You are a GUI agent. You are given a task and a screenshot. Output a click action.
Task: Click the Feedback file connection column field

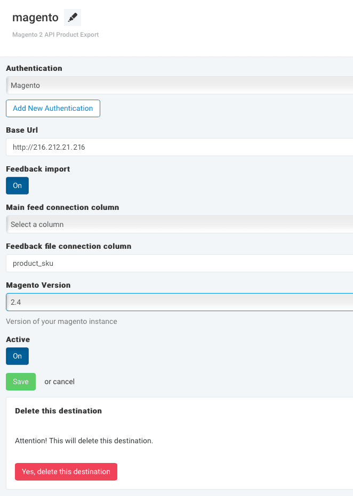179,263
